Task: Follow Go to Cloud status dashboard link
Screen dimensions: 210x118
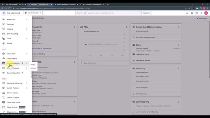Action: pos(145,37)
